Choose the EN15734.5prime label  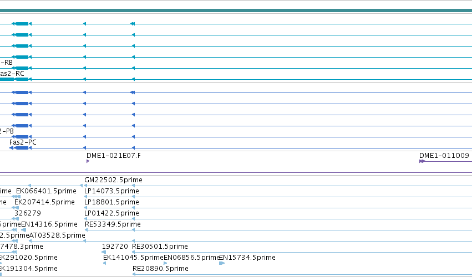(x=247, y=258)
